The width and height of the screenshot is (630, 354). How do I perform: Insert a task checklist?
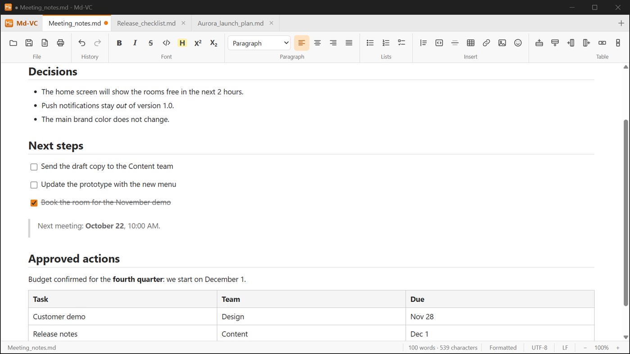click(x=402, y=43)
